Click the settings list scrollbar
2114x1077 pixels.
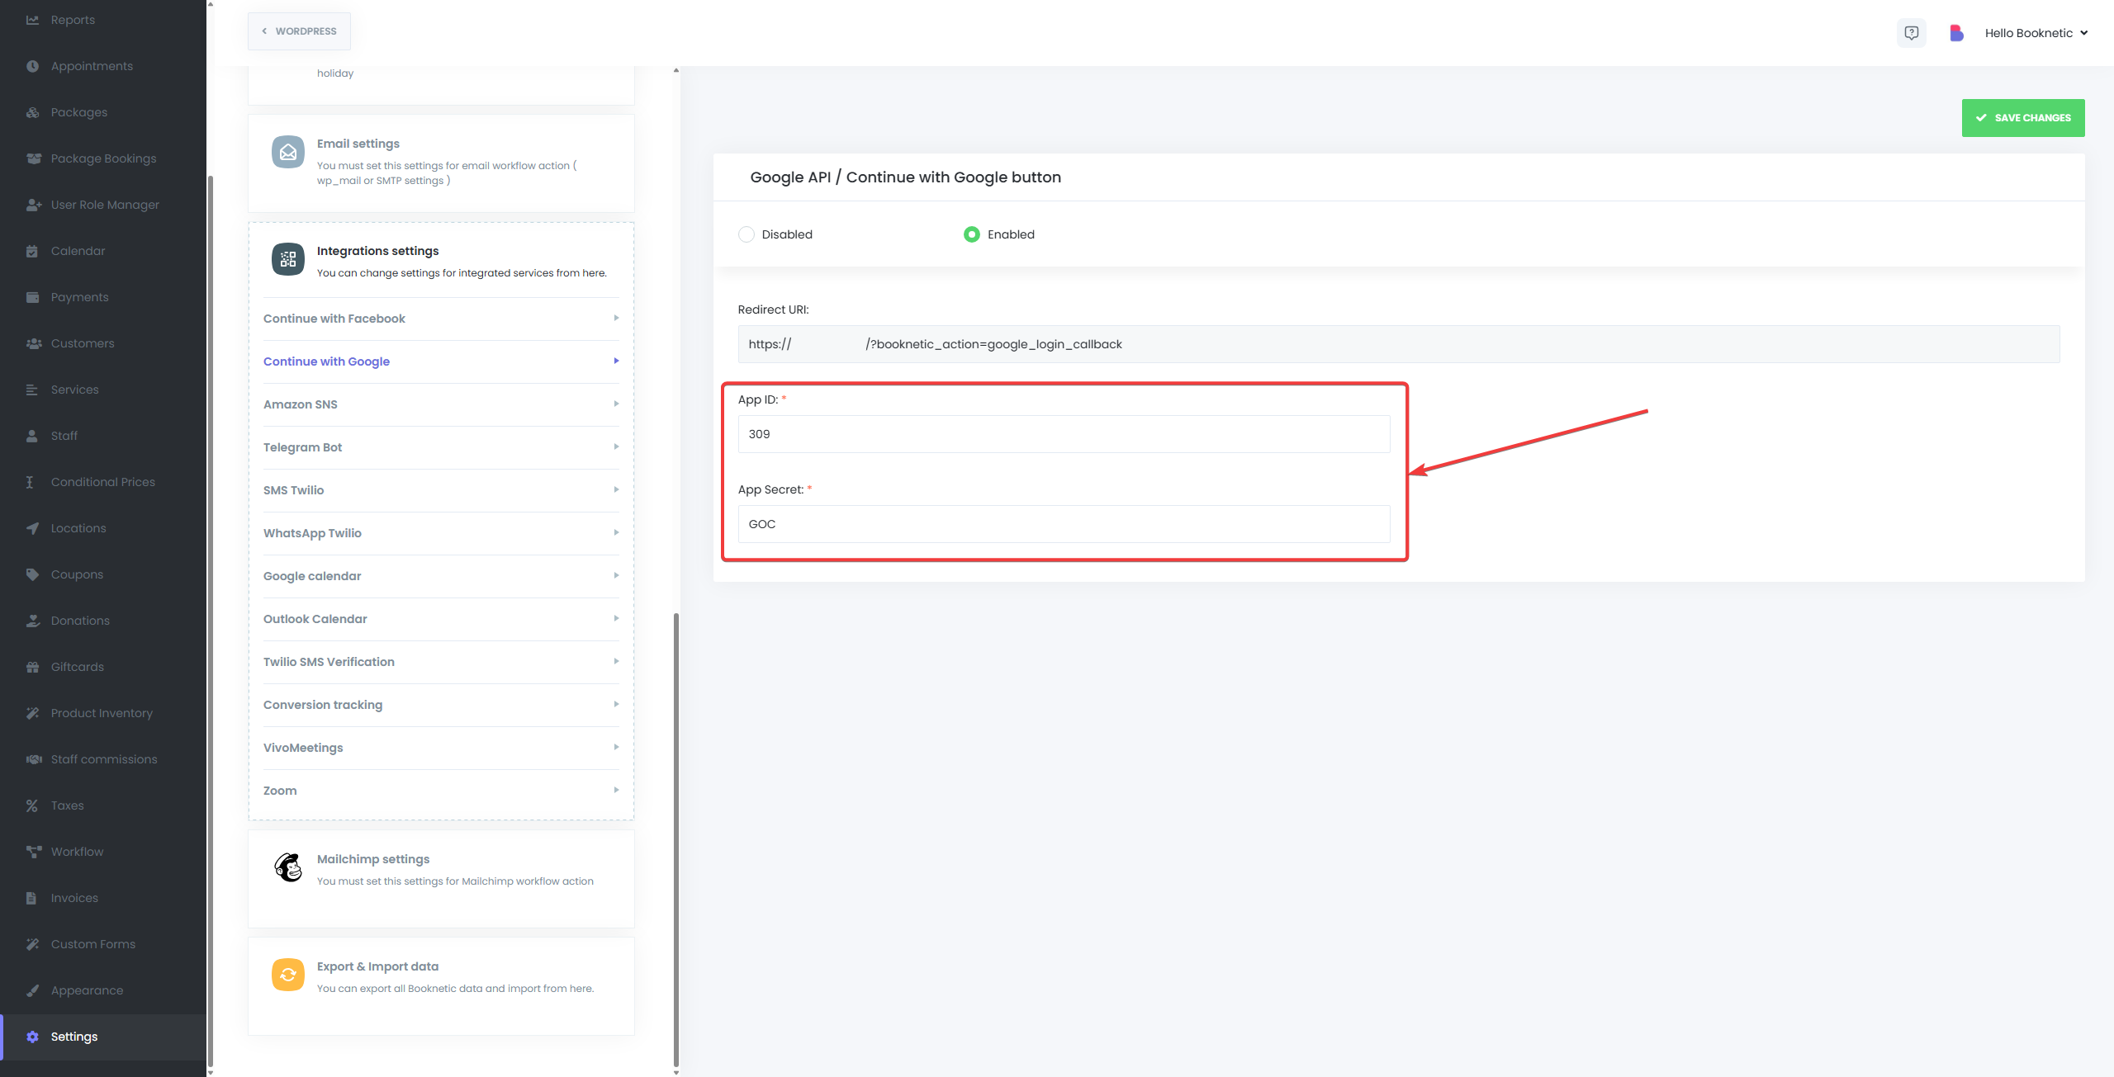point(676,840)
